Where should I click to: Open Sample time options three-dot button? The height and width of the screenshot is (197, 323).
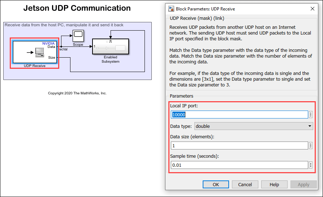[311, 165]
